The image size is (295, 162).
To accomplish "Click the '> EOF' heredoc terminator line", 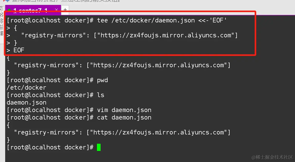I will tap(16, 50).
